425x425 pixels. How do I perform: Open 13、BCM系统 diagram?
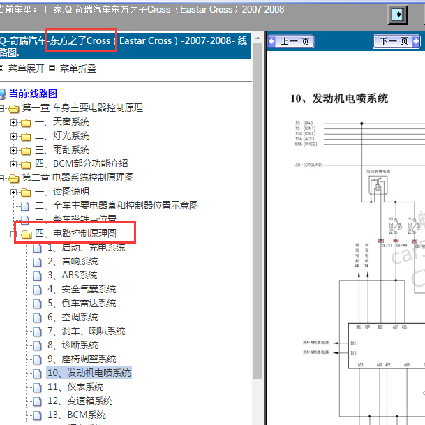(77, 415)
